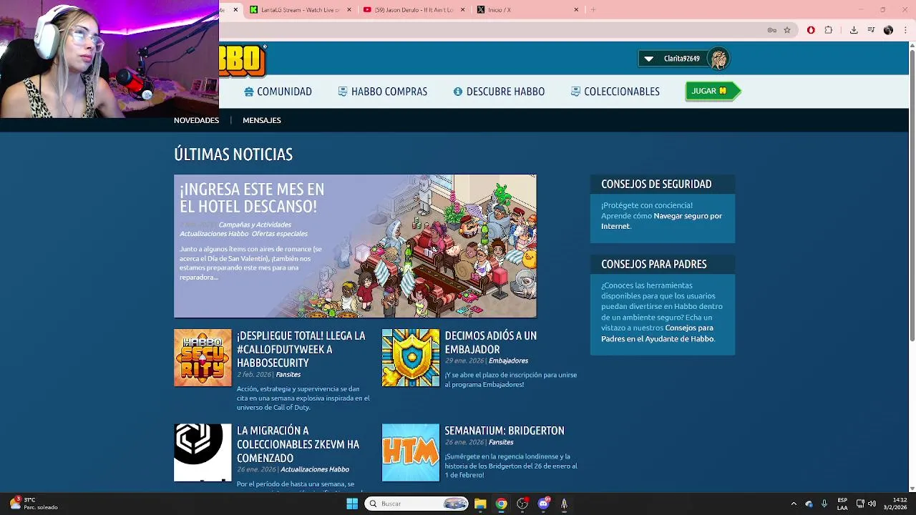Click the OneDrive cloud tray icon
The image size is (916, 515).
(809, 504)
